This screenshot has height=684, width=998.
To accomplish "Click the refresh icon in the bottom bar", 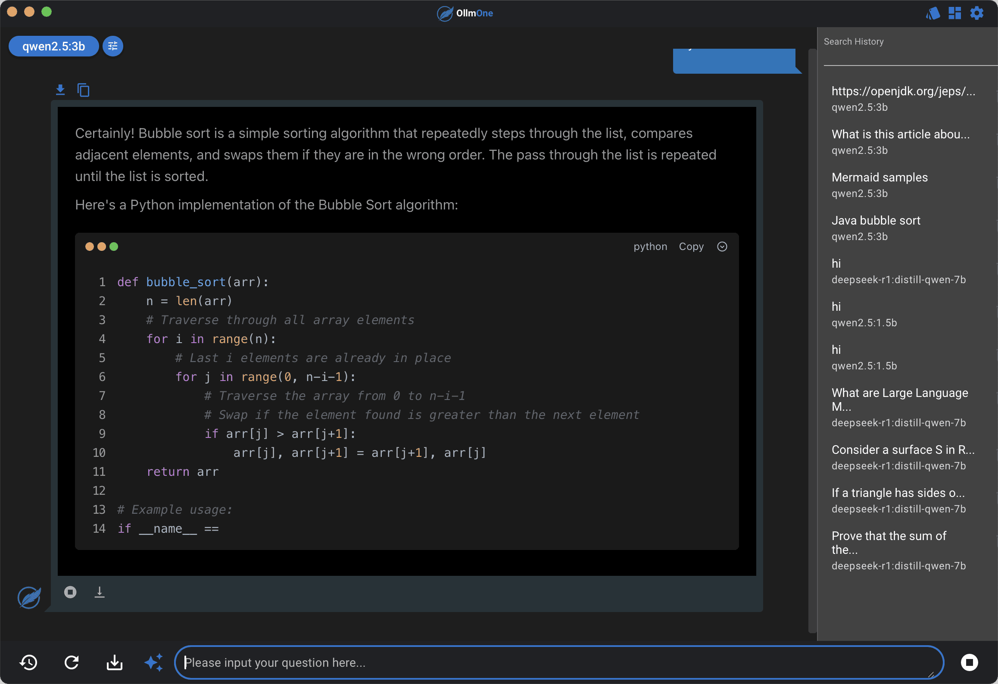I will click(x=72, y=662).
